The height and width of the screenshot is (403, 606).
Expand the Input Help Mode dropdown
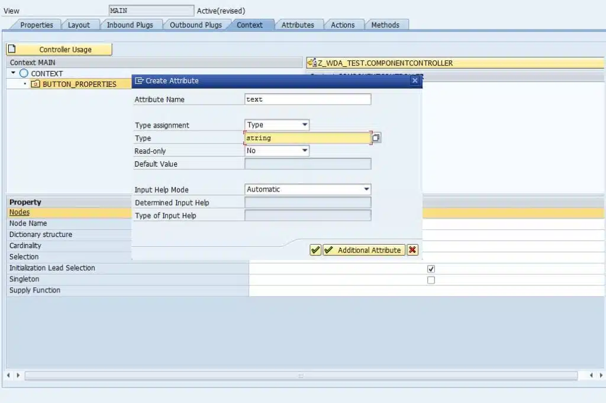[x=308, y=189]
